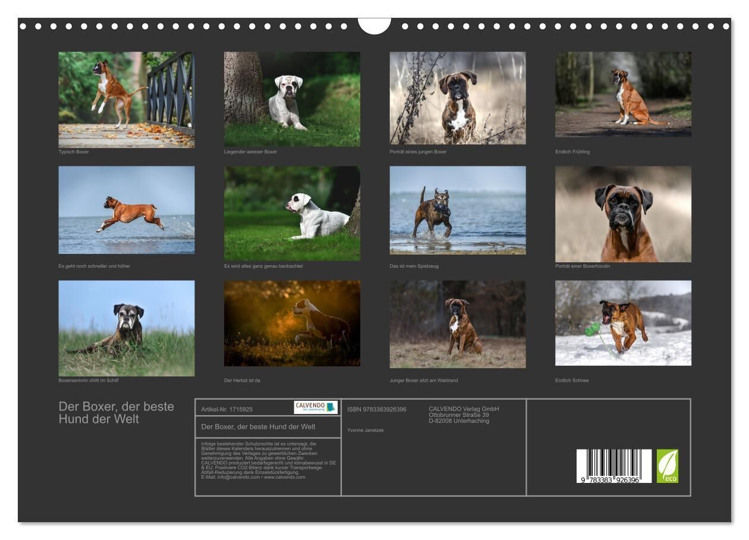Click the author name Yvonne Janetzek
The height and width of the screenshot is (540, 749).
point(366,430)
